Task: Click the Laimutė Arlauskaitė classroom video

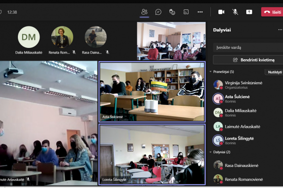Action: 49,123
